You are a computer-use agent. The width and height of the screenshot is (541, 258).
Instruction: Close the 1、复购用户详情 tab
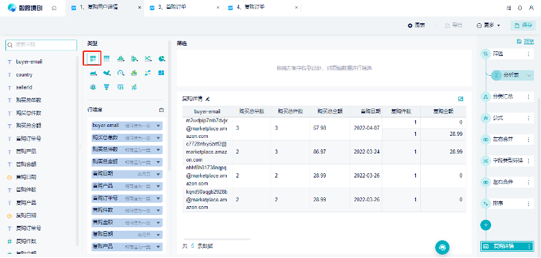point(139,8)
